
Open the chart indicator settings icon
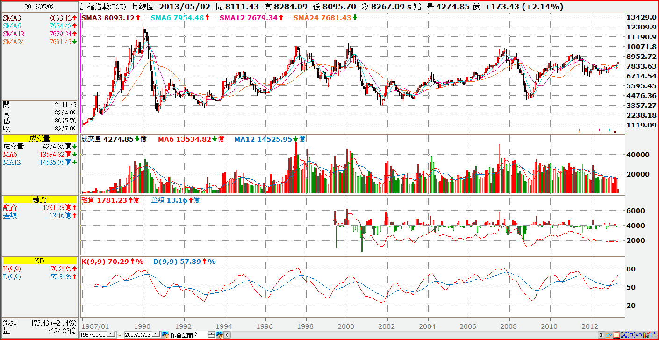click(609, 335)
